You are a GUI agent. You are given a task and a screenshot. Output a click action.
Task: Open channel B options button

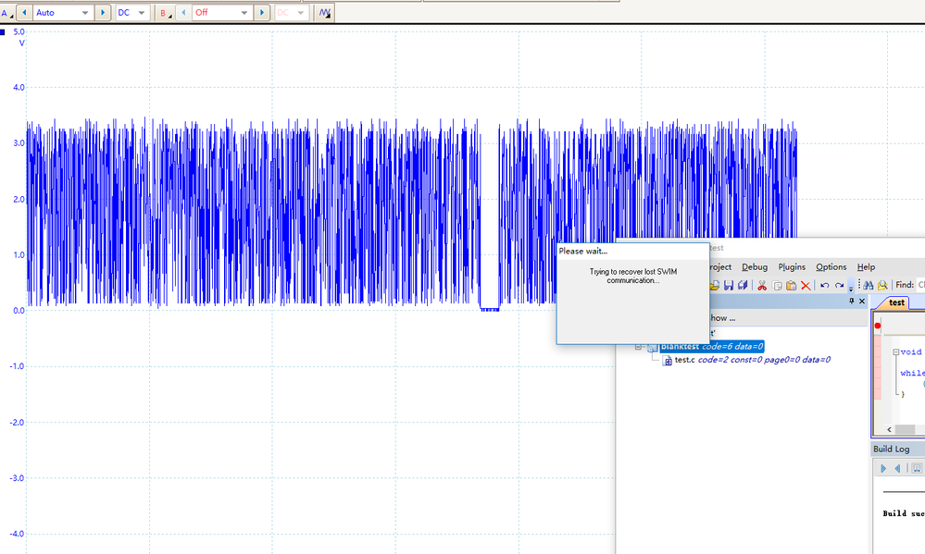coord(166,12)
